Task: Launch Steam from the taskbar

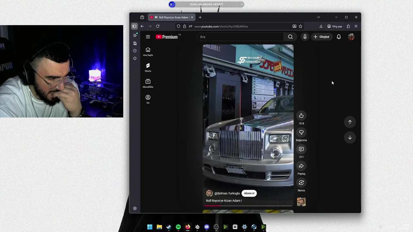Action: [169, 227]
